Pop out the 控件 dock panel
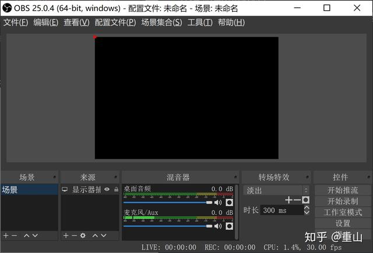Screen dimensions: 373x253 coord(368,177)
